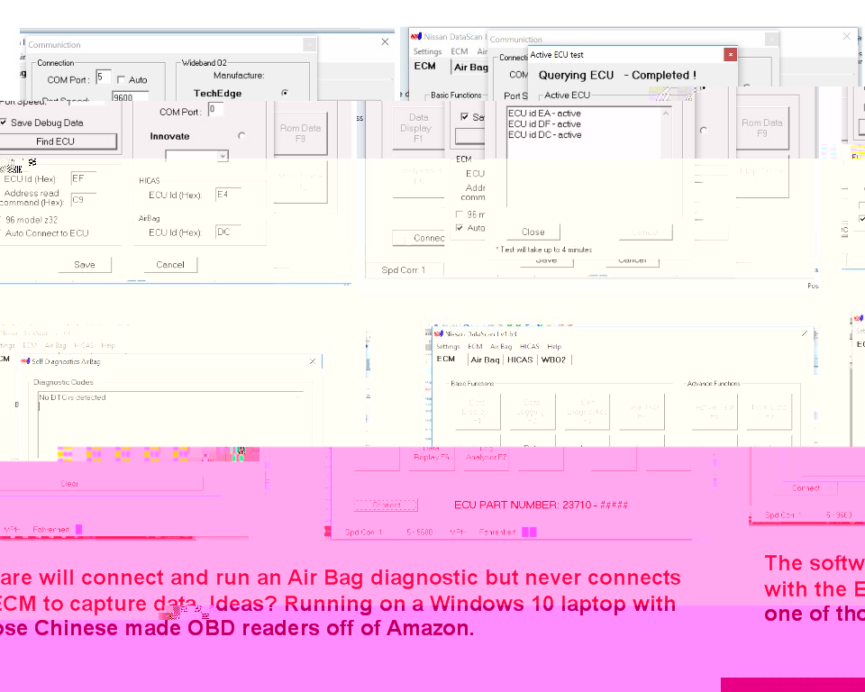Open Help menu in lower DataScan window

[x=554, y=347]
